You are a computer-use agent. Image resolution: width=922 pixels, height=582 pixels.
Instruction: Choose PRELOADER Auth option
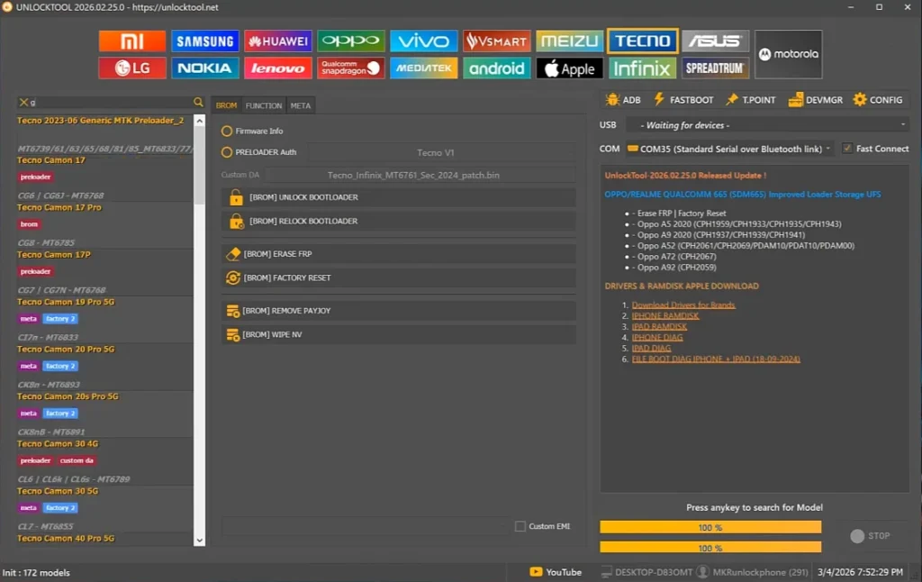coord(226,151)
